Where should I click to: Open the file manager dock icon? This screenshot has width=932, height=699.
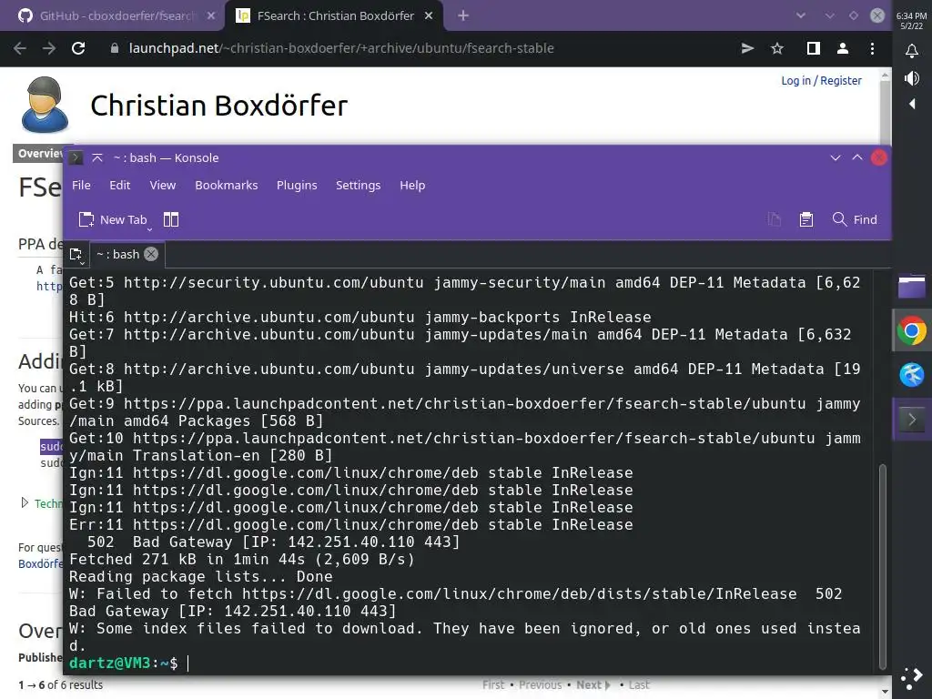(x=911, y=286)
